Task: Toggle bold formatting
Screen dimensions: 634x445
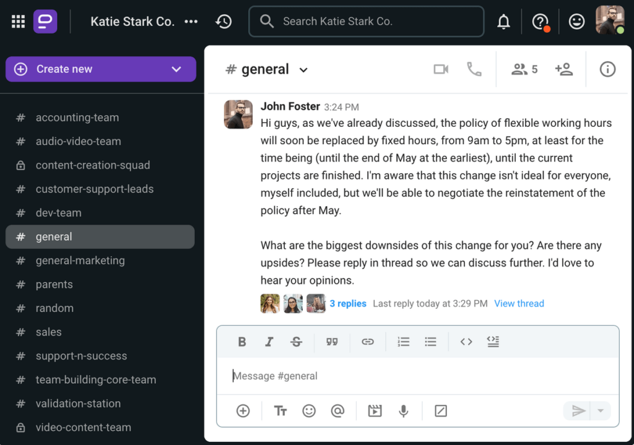Action: (x=242, y=342)
